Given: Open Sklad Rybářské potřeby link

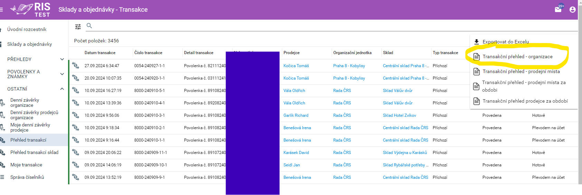Looking at the screenshot, I should point(406,165).
